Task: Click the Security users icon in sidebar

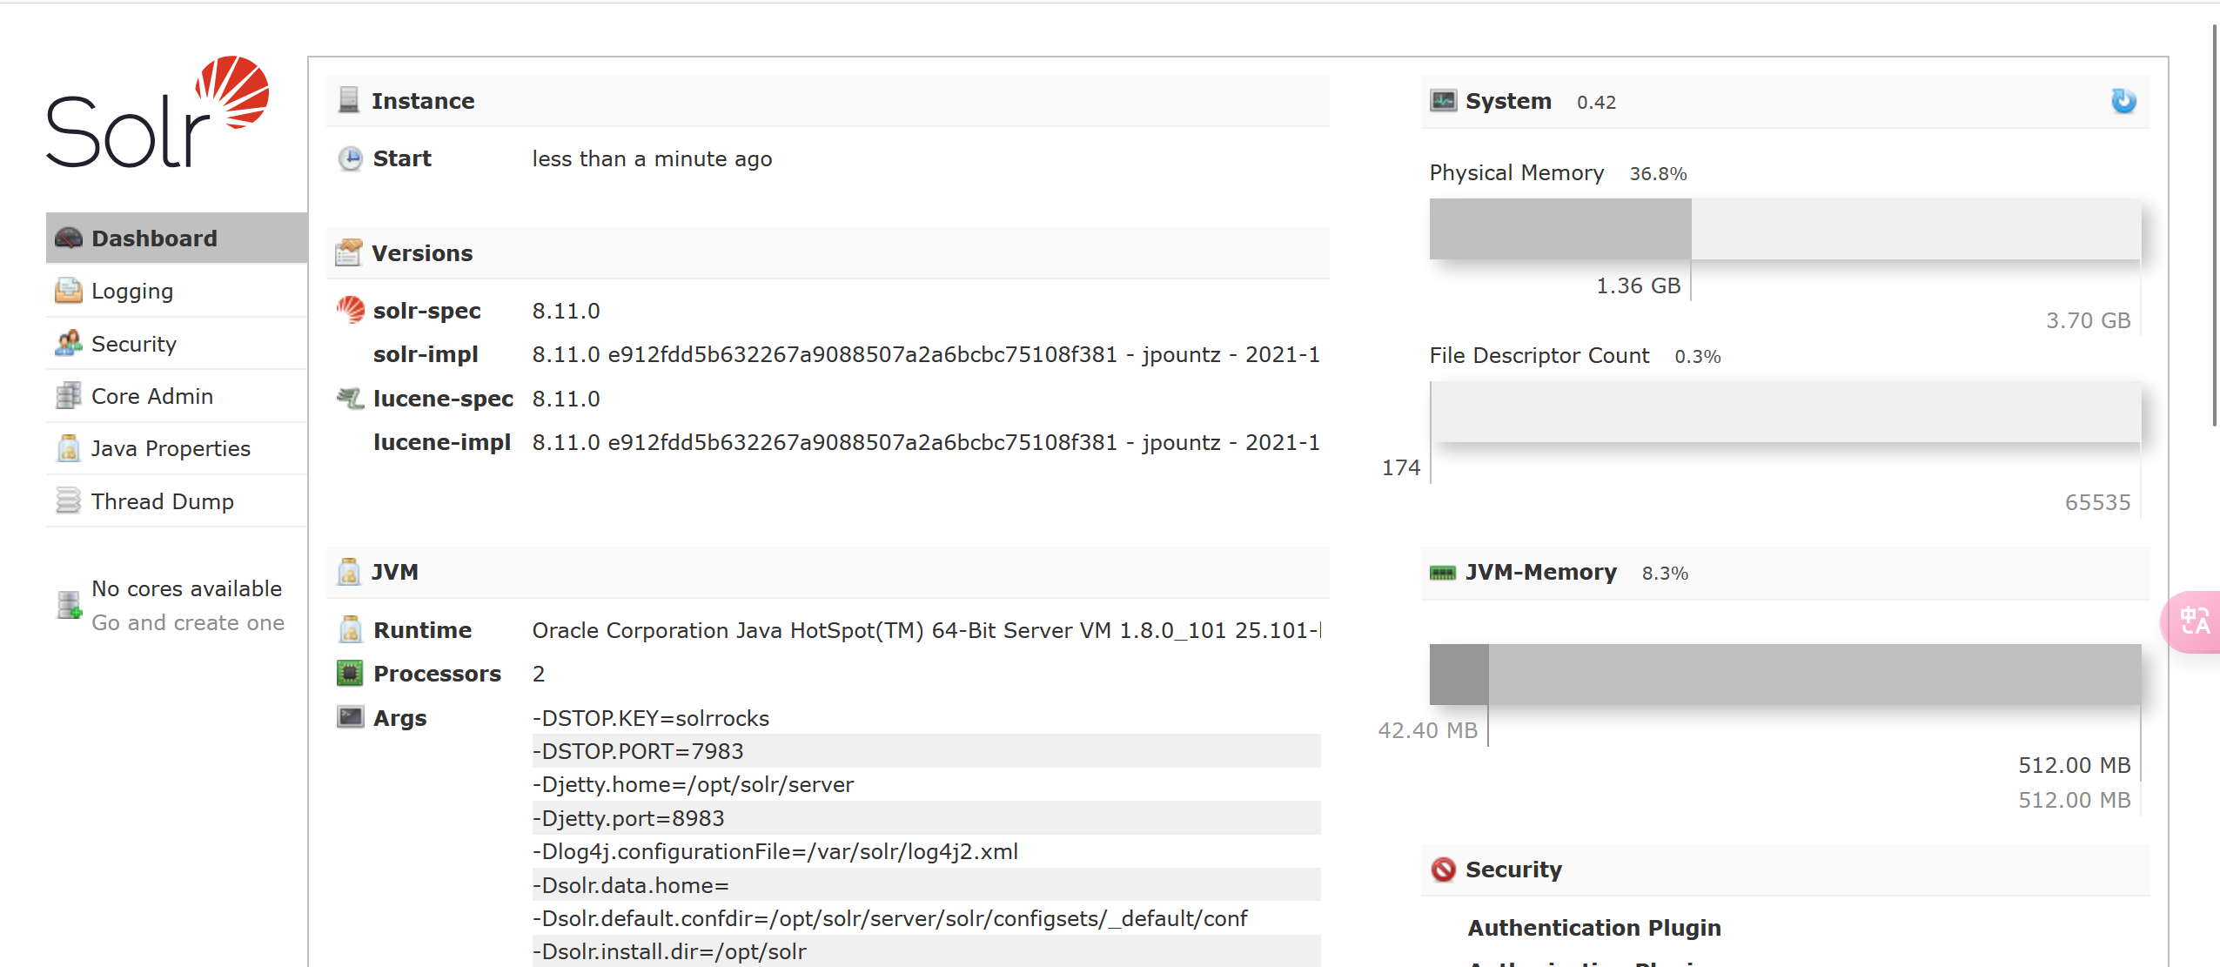Action: click(x=68, y=344)
